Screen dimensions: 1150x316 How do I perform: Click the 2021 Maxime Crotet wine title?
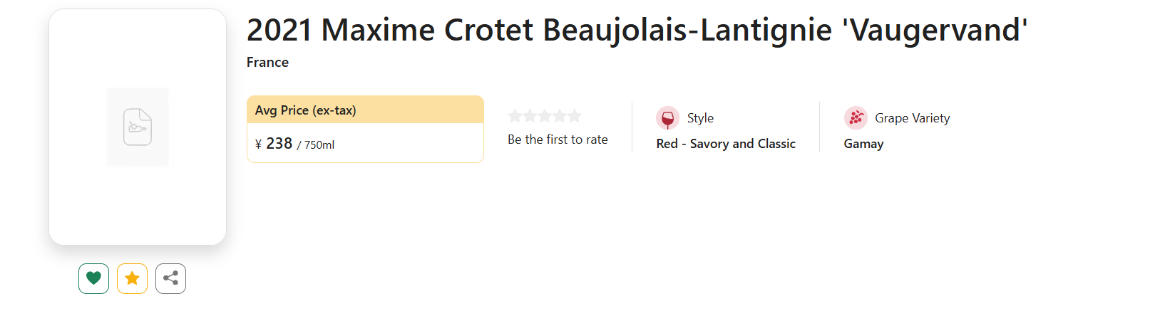coord(637,31)
